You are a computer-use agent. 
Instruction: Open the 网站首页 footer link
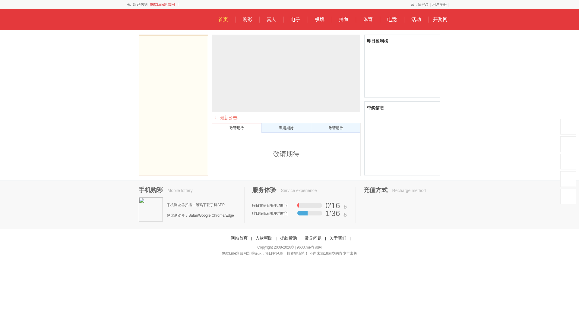pyautogui.click(x=239, y=238)
